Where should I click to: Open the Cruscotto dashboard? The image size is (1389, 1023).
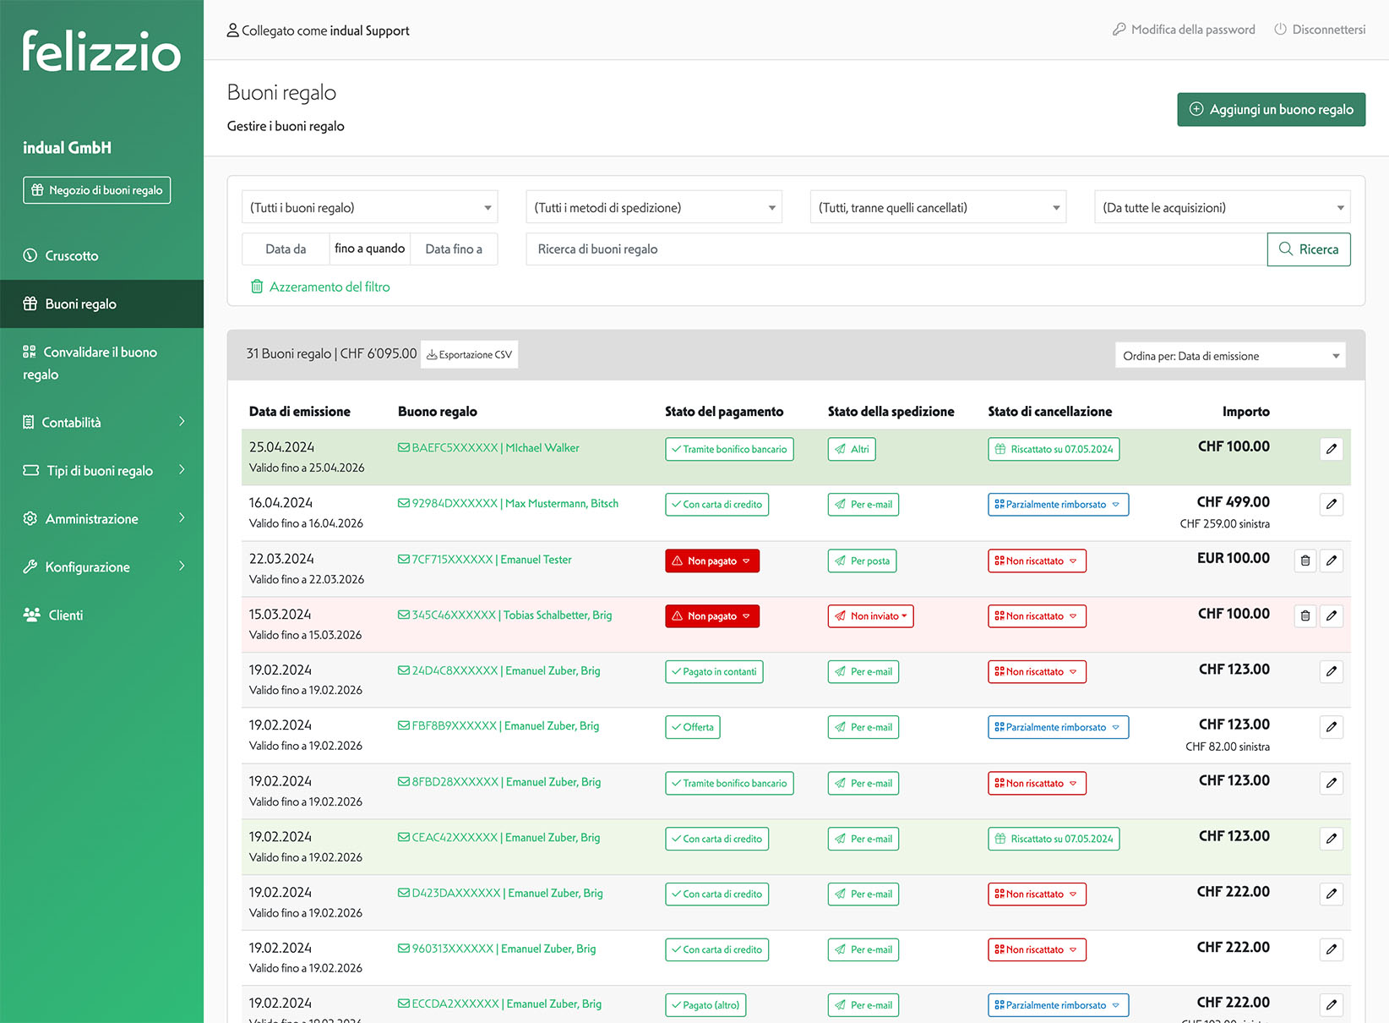(71, 256)
